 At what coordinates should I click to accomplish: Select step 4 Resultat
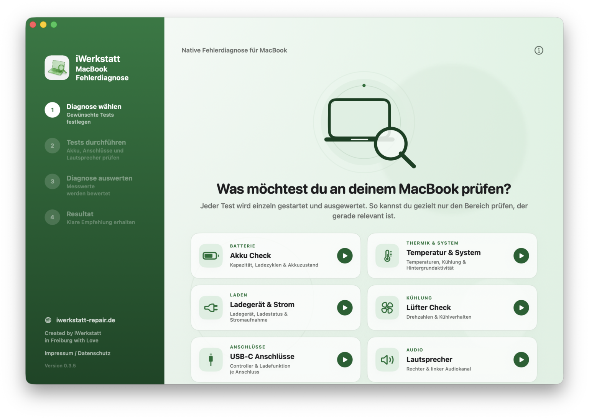pyautogui.click(x=90, y=217)
